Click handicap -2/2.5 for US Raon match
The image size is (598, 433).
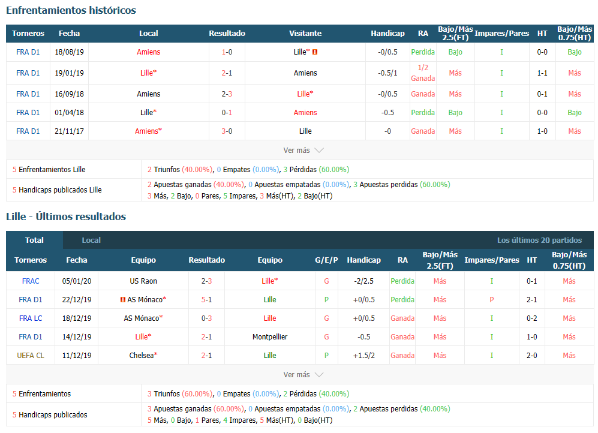[x=364, y=281]
